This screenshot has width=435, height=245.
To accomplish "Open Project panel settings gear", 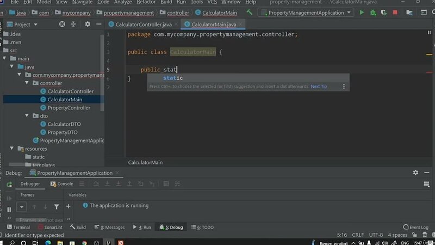I will [x=88, y=24].
